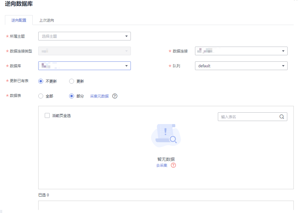
Task: Click the help icon beside 采集元数据
Action: [x=115, y=96]
